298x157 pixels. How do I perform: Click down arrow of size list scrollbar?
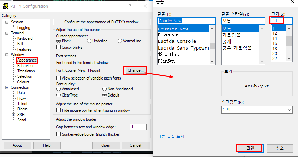(x=289, y=58)
